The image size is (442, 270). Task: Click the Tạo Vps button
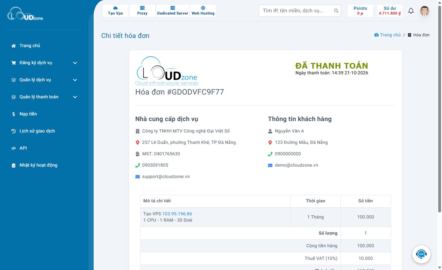(115, 11)
